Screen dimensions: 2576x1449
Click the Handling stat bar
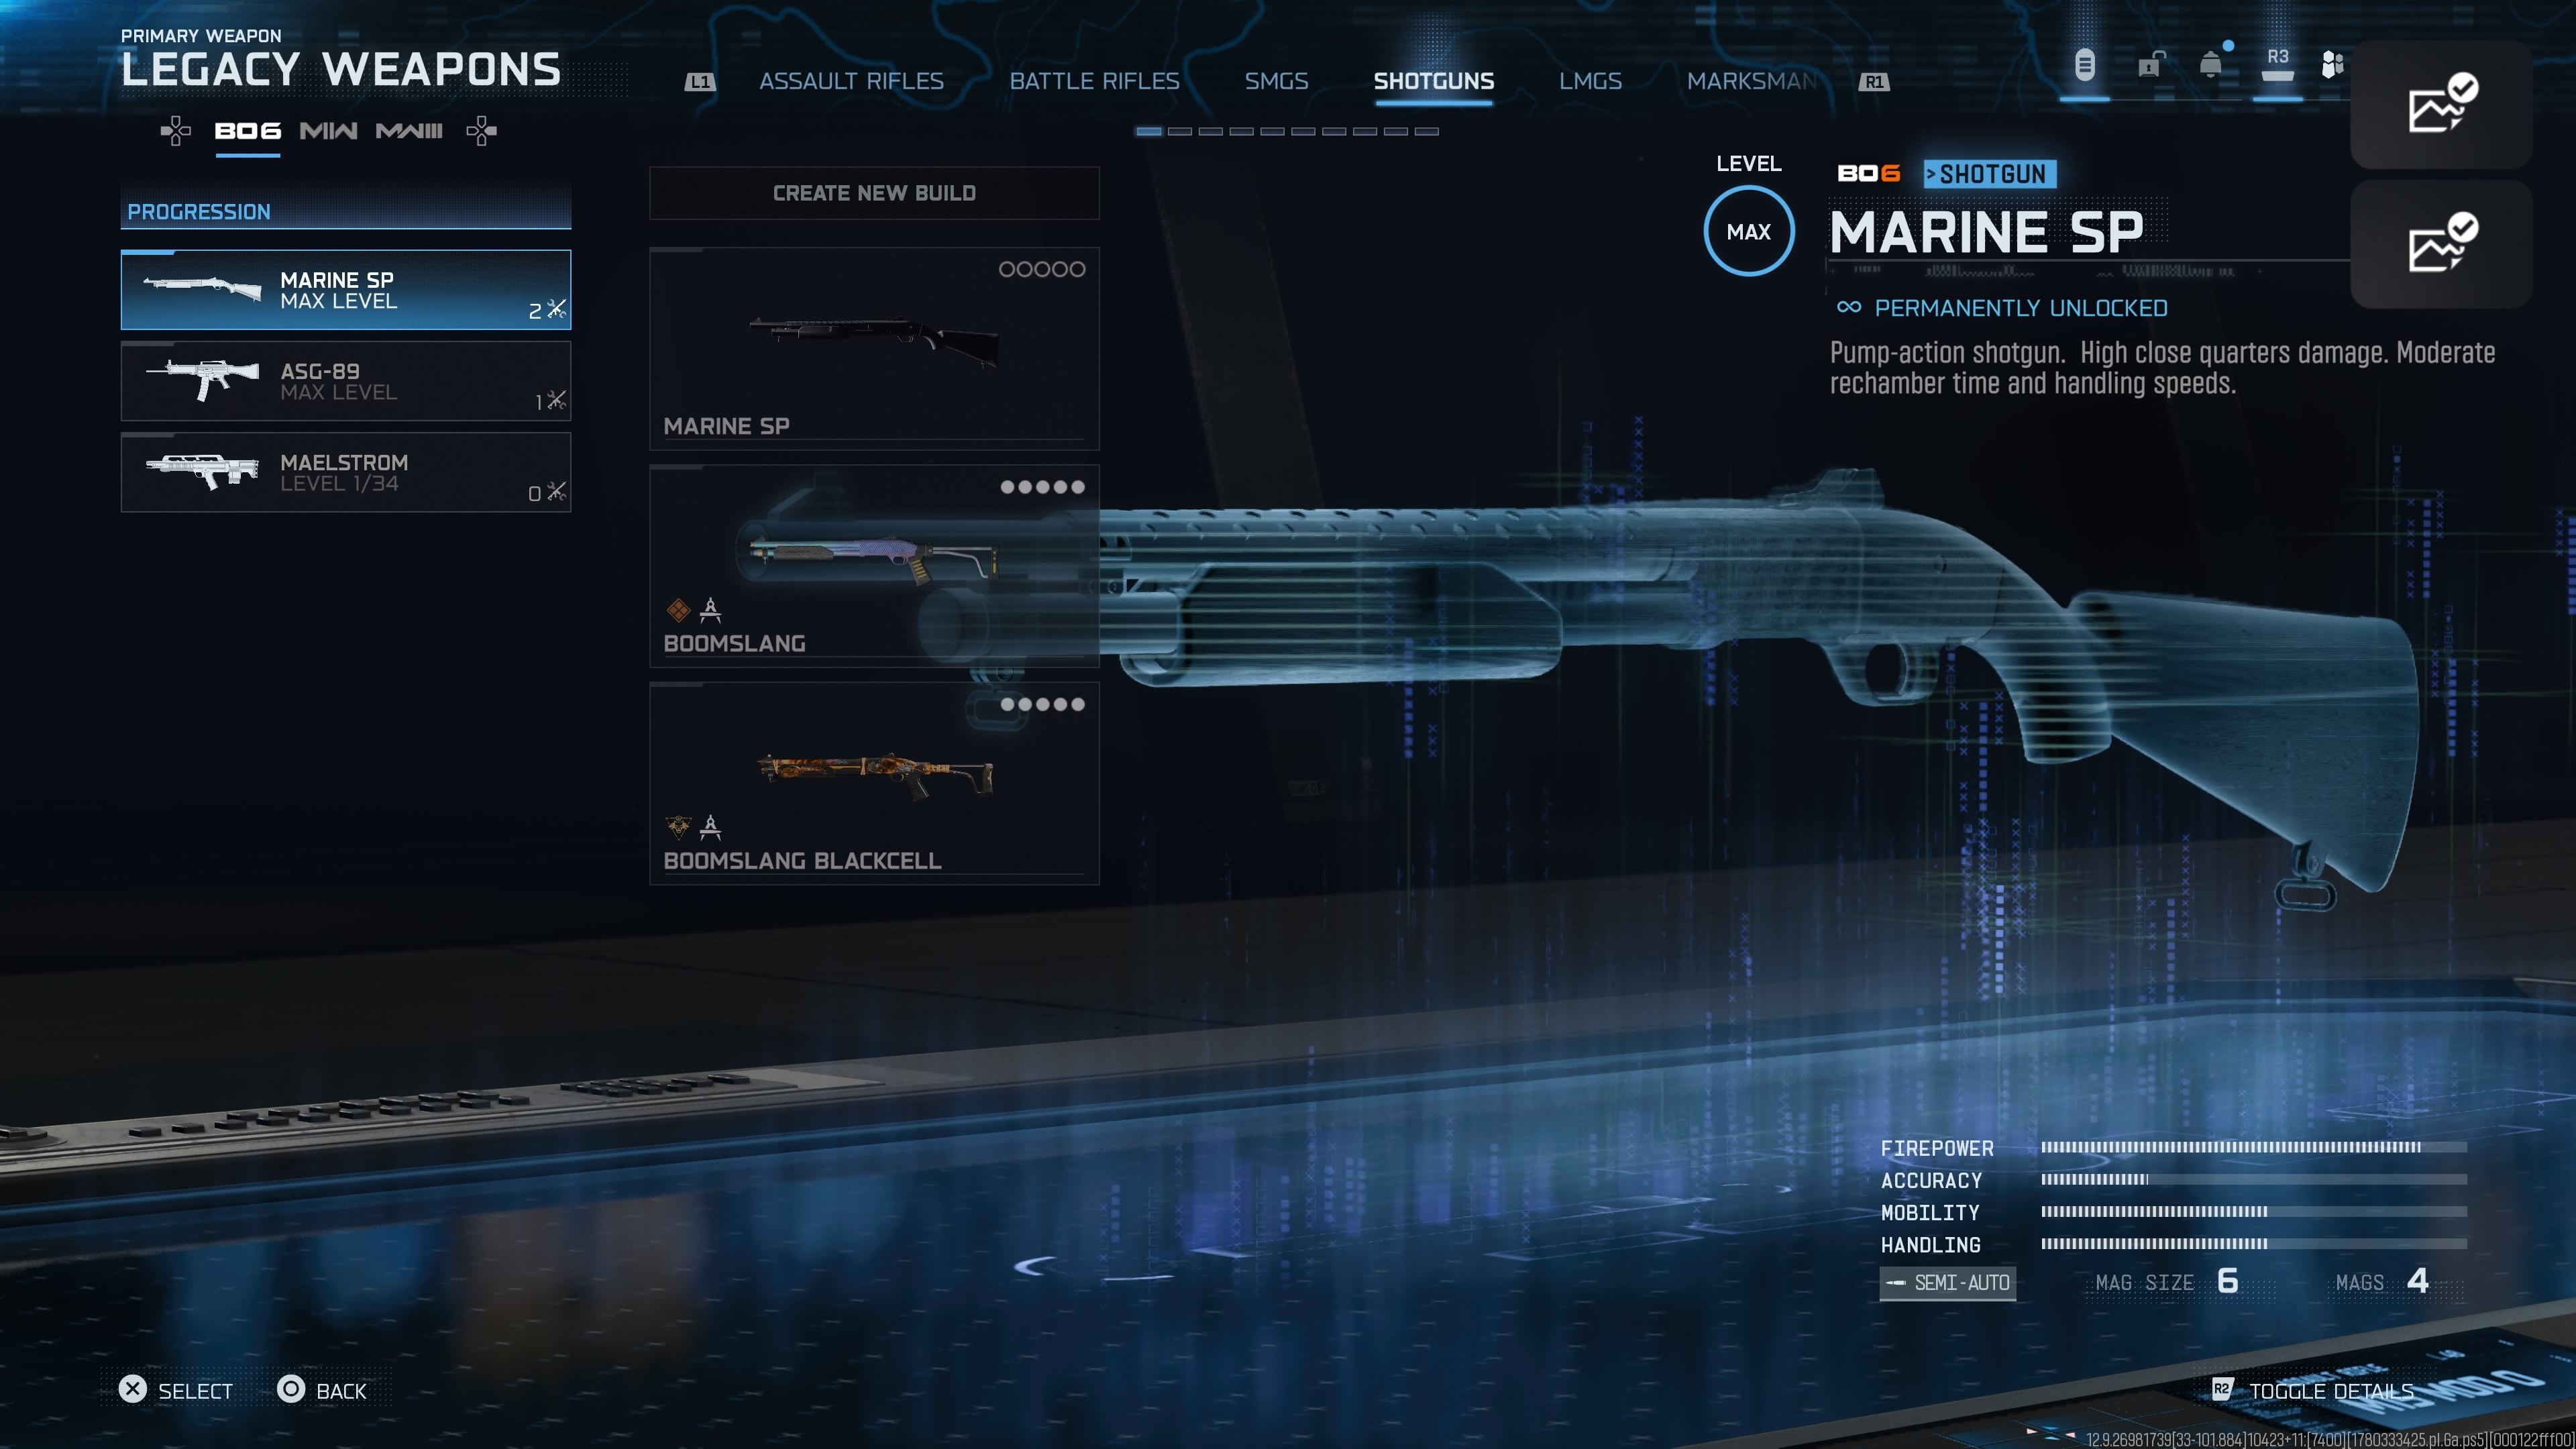2254,1243
